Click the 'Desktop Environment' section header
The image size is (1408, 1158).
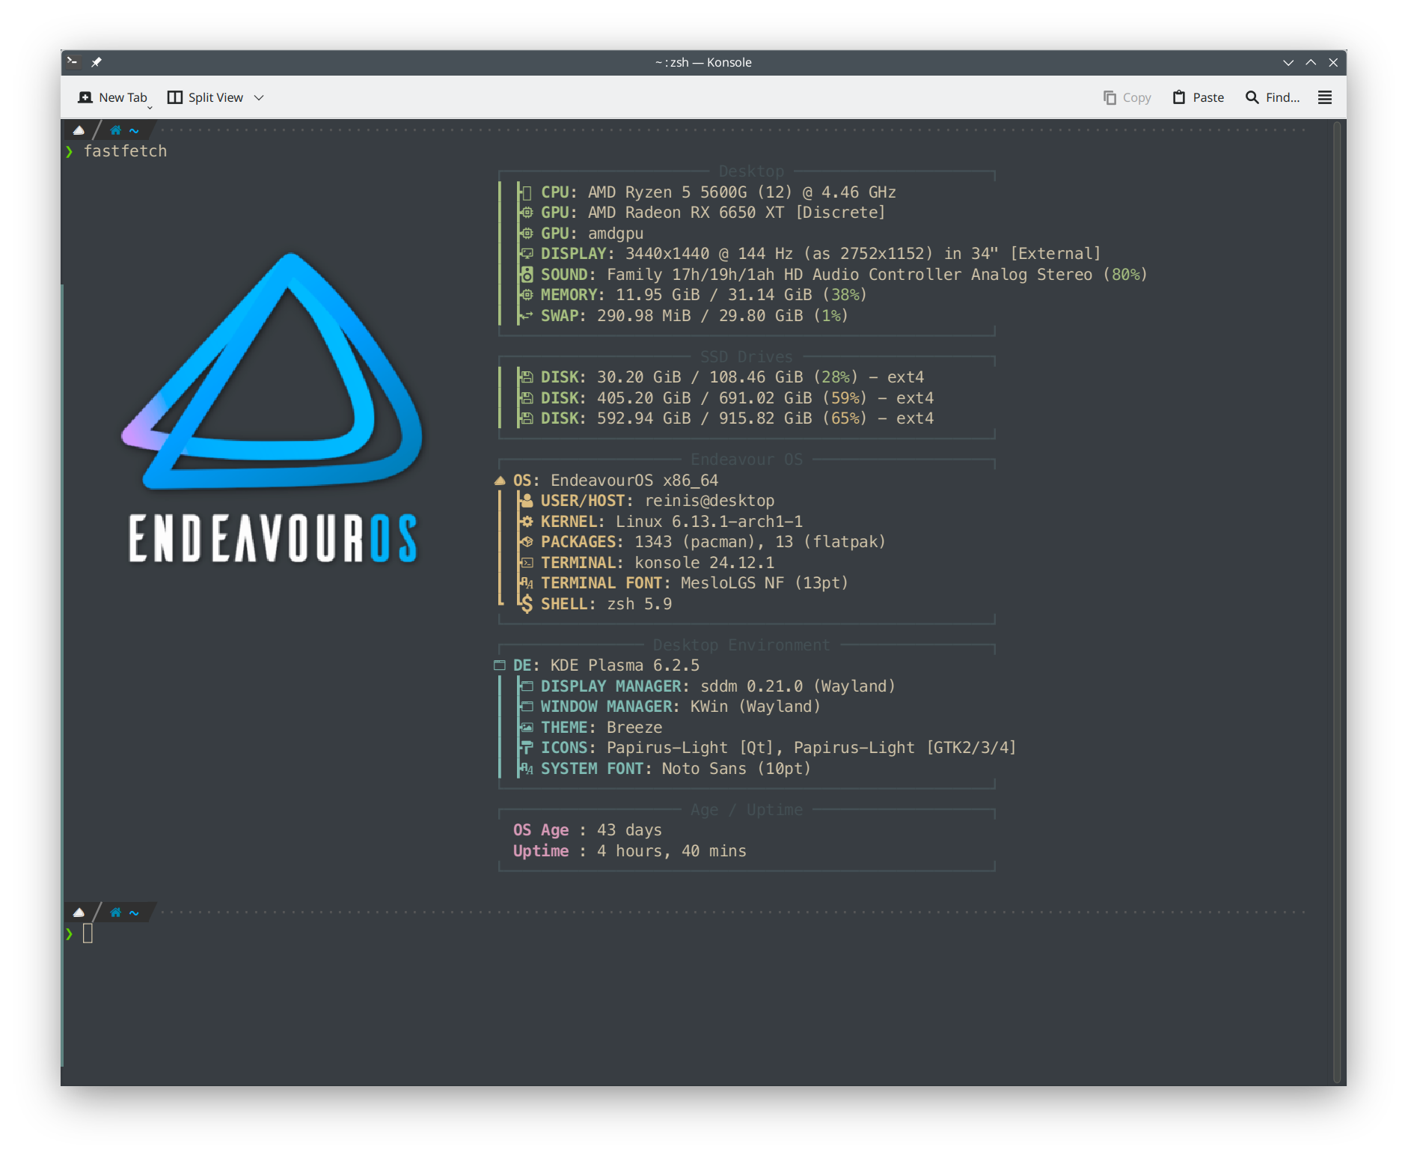[741, 645]
